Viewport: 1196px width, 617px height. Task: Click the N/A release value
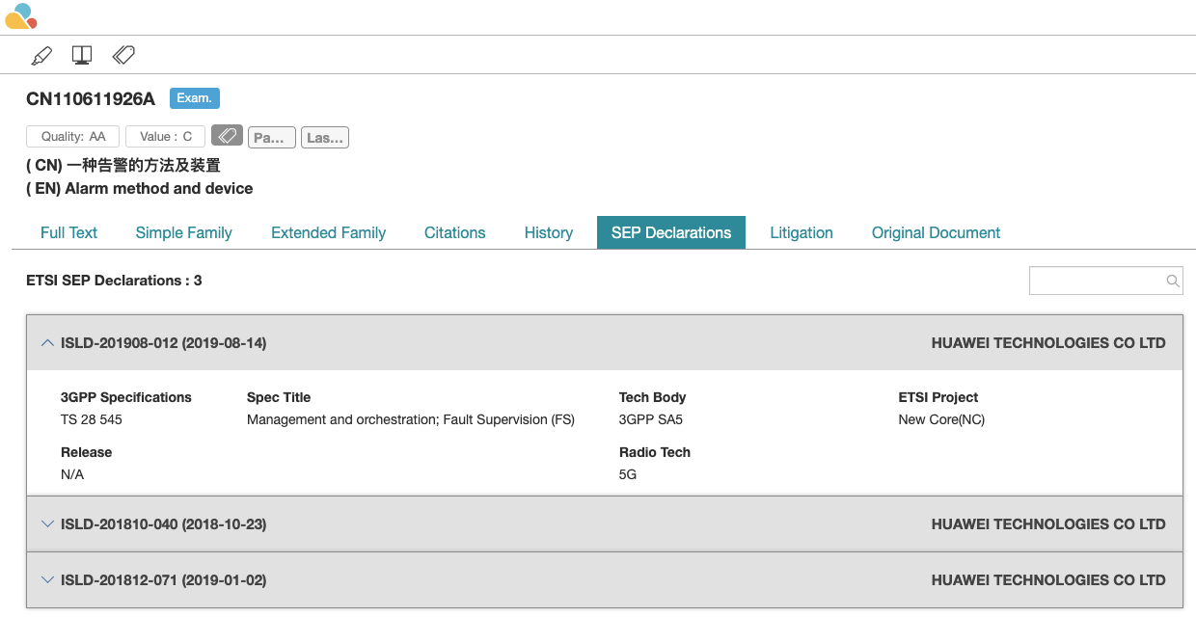click(x=72, y=474)
